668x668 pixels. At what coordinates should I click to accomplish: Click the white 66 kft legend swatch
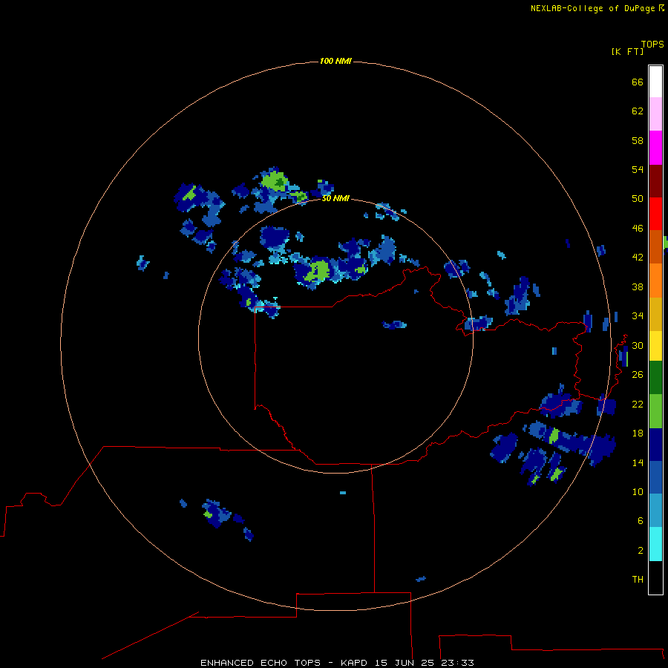(x=655, y=82)
